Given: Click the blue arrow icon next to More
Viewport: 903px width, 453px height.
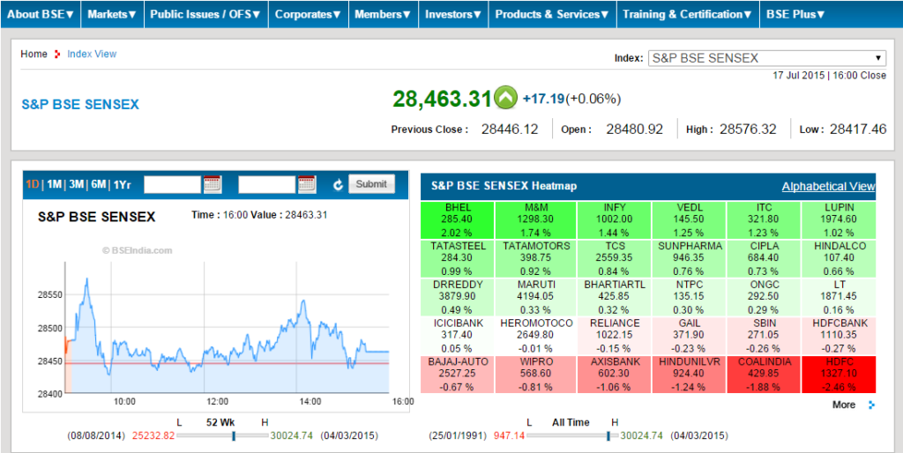Looking at the screenshot, I should tap(872, 405).
